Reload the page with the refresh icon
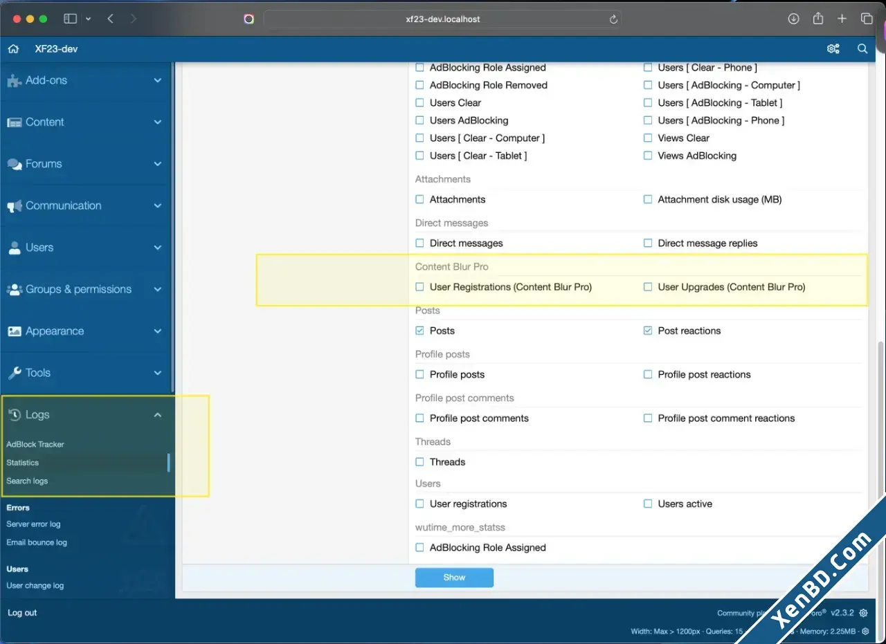The height and width of the screenshot is (644, 886). (613, 19)
